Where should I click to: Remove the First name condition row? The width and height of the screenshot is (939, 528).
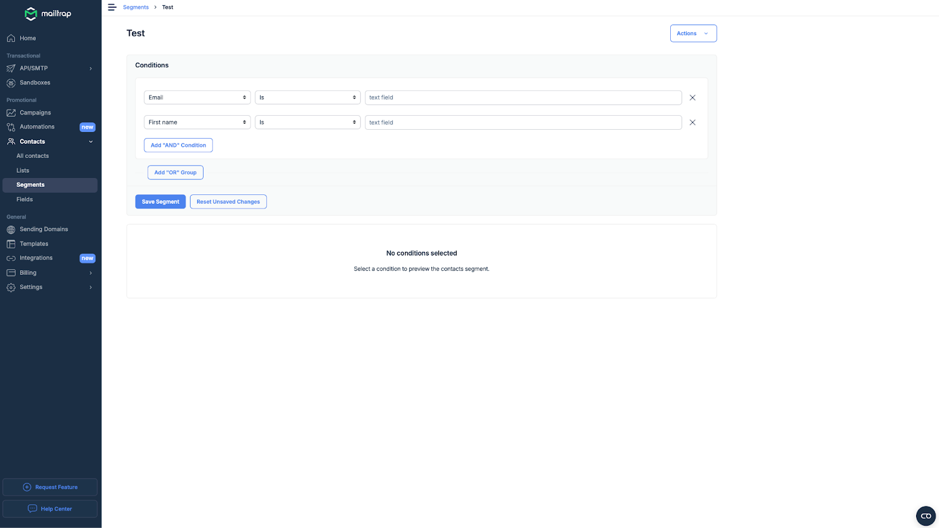[x=693, y=122]
